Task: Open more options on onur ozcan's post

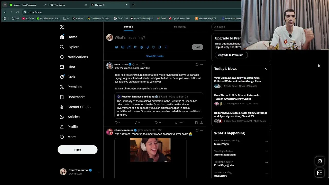Action: click(x=202, y=64)
